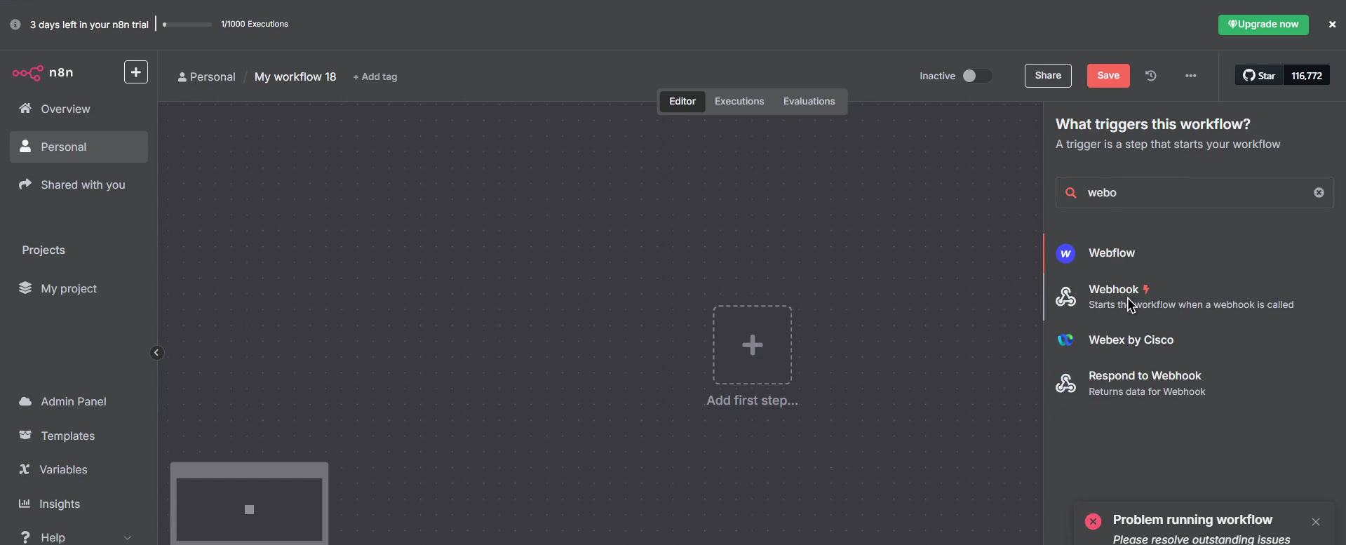1346x545 pixels.
Task: Select the Editor tab
Action: [x=682, y=102]
